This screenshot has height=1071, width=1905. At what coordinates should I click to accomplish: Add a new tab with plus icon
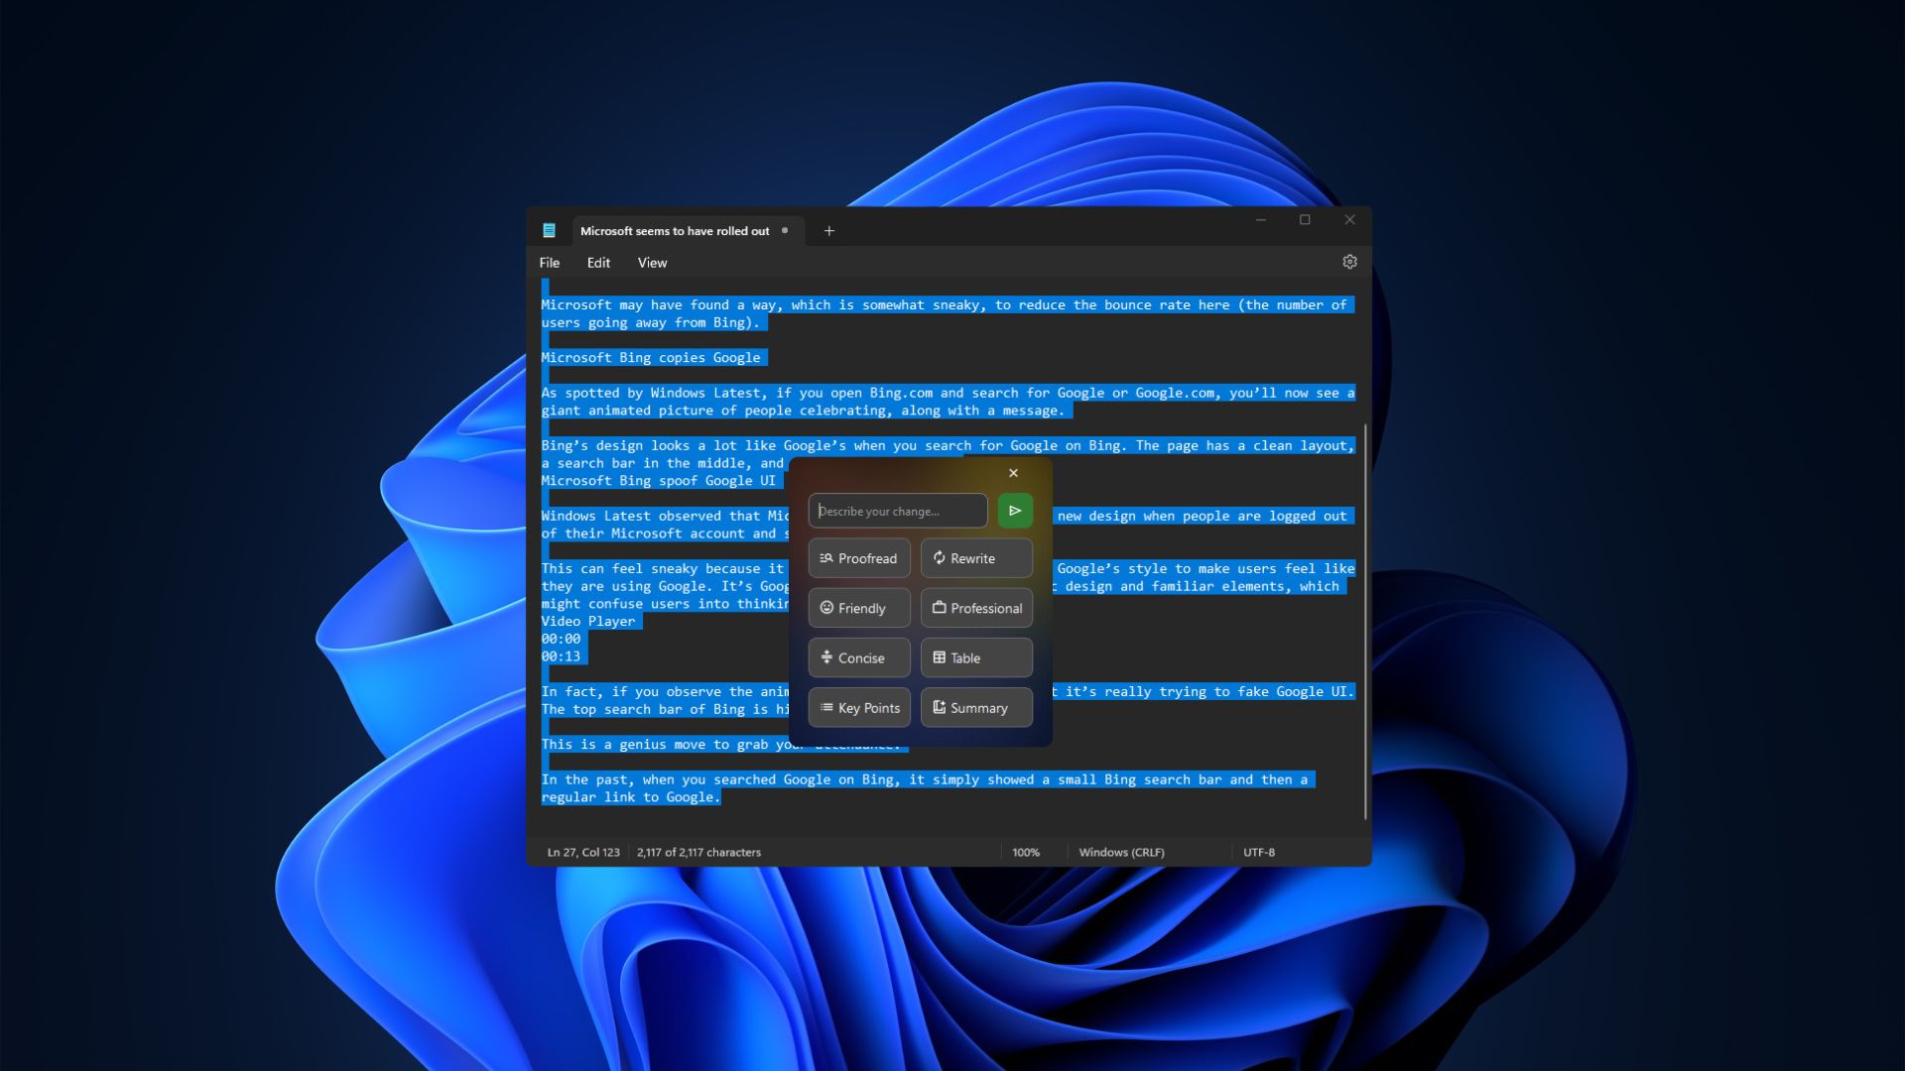point(829,231)
